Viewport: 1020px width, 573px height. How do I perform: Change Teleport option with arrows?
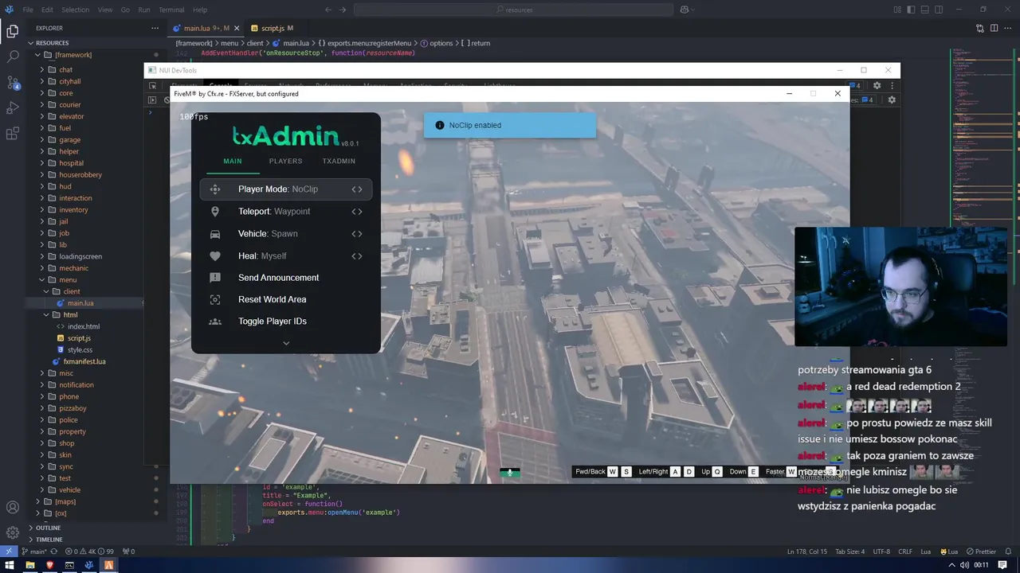(357, 212)
